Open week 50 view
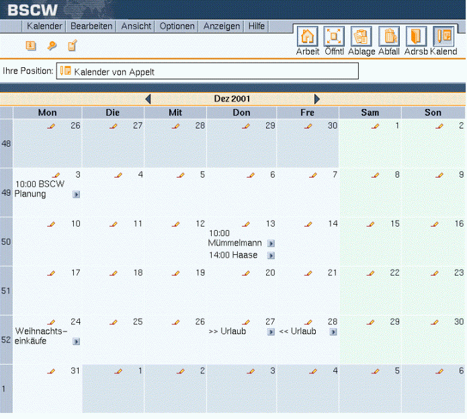The height and width of the screenshot is (419, 467). click(x=6, y=241)
